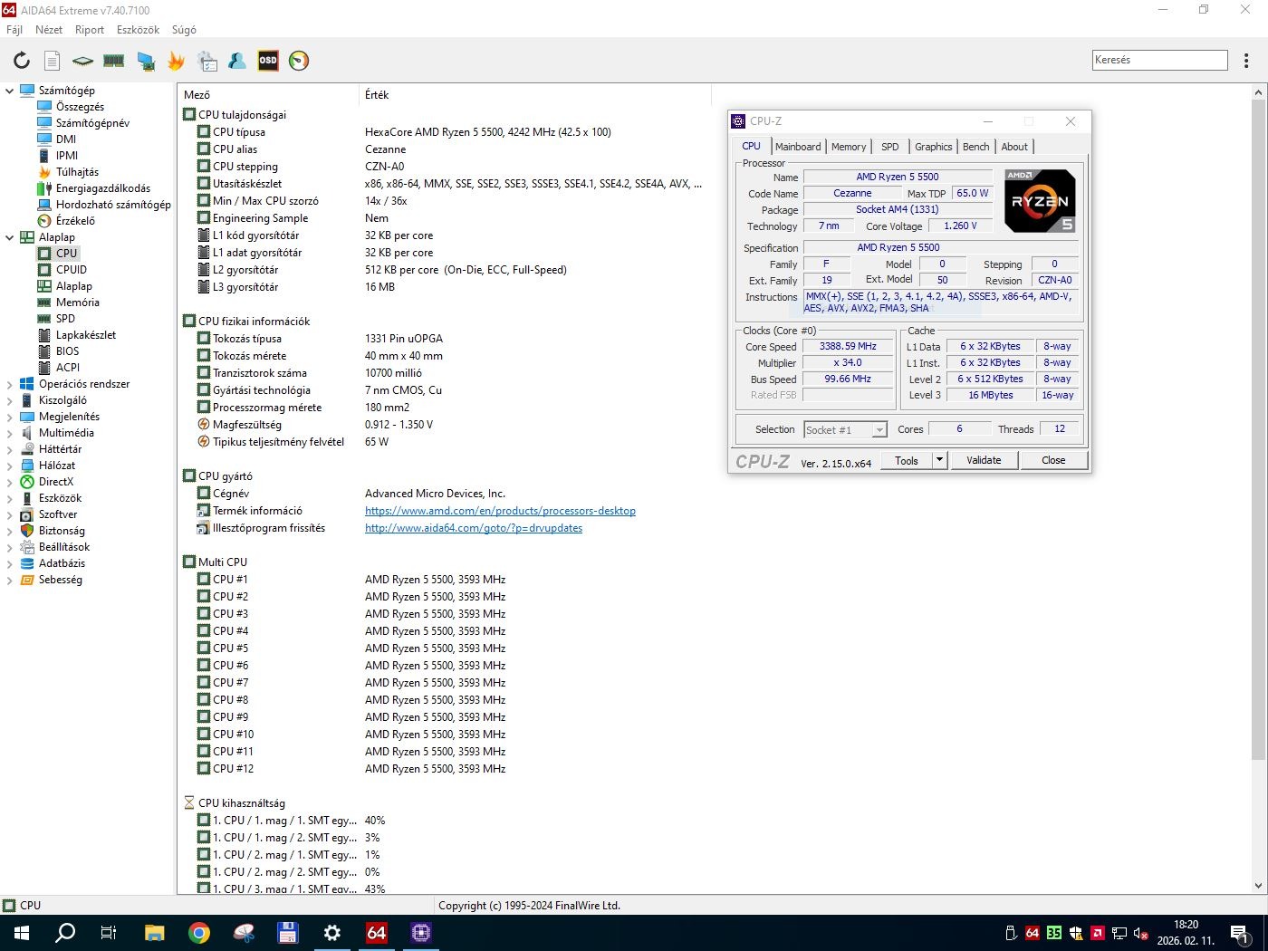Click the monitor and card toolbar icon
1268x951 pixels.
point(145,61)
